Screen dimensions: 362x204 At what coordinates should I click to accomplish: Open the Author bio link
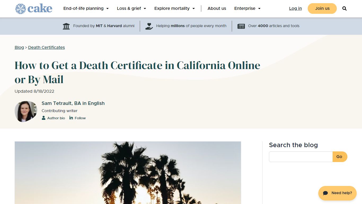53,118
